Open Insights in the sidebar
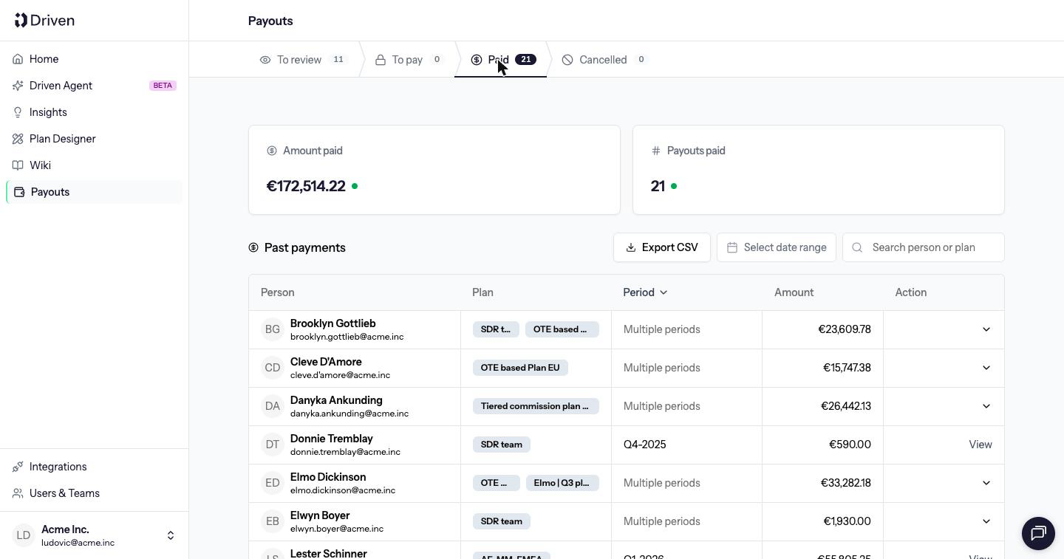This screenshot has height=559, width=1064. pos(95,112)
